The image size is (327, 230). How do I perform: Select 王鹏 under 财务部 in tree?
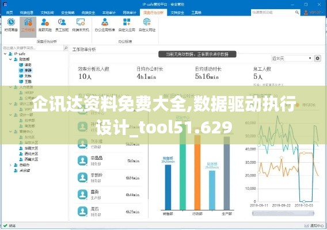[x=28, y=82]
